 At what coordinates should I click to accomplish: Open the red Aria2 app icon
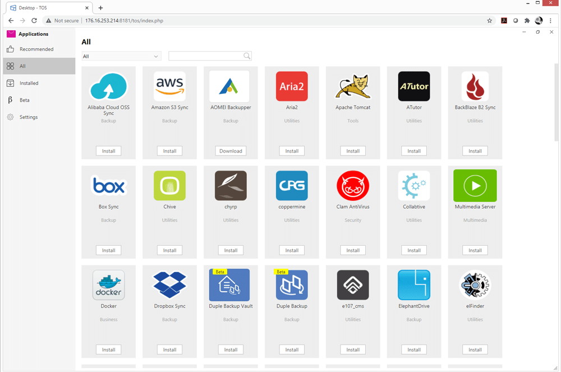(292, 86)
